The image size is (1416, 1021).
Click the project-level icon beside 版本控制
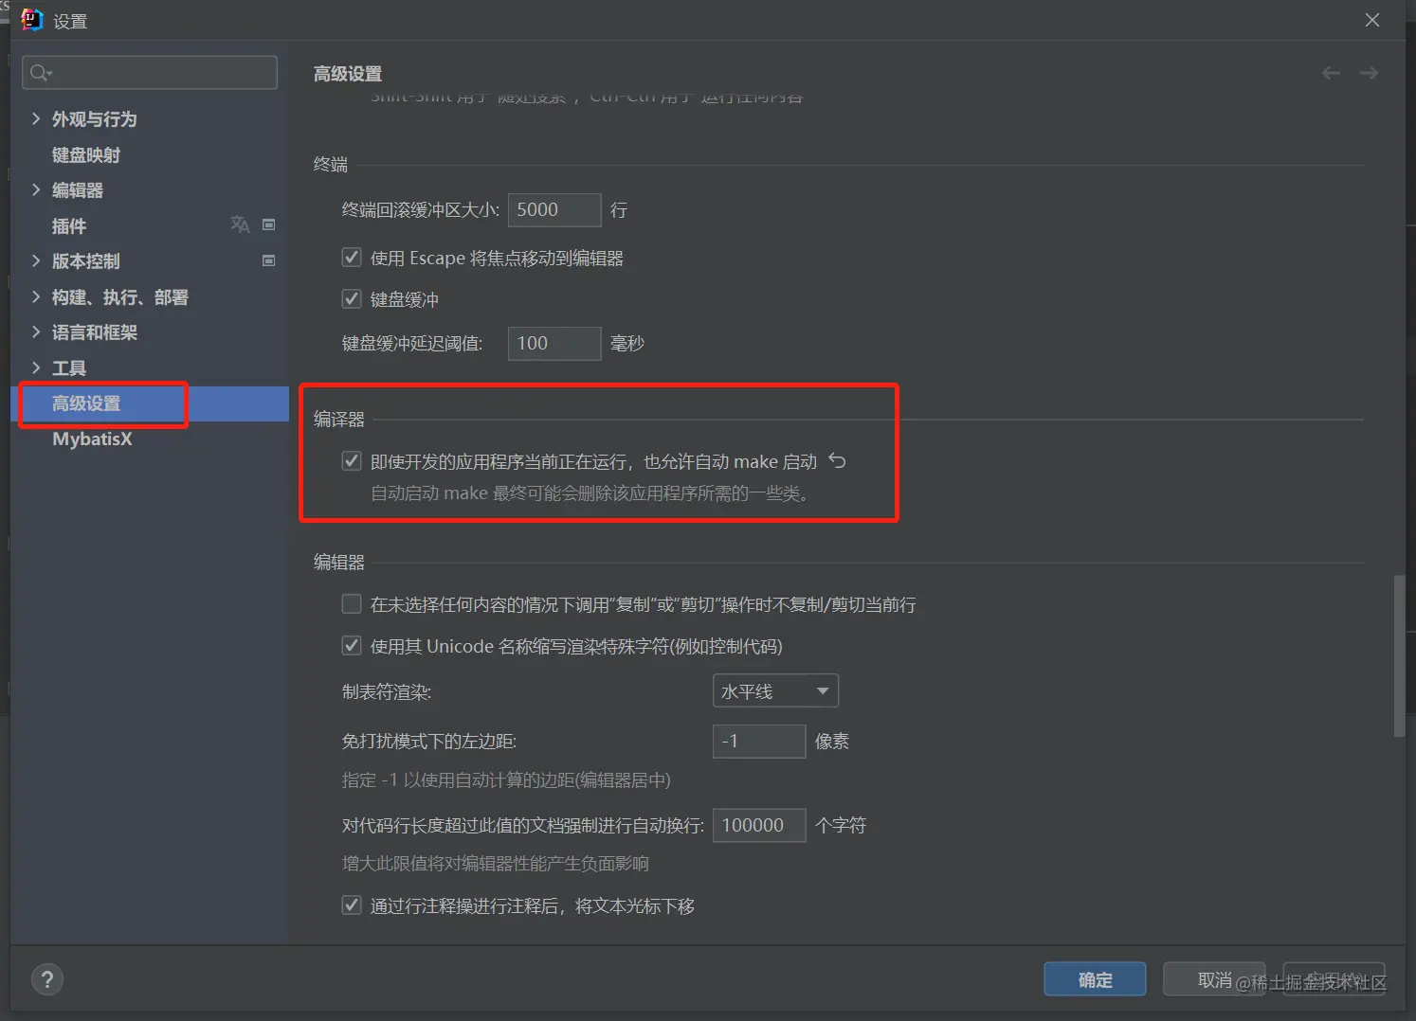(268, 260)
